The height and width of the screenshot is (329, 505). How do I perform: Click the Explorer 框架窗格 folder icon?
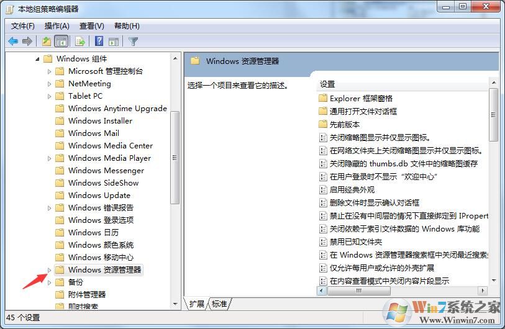[323, 98]
